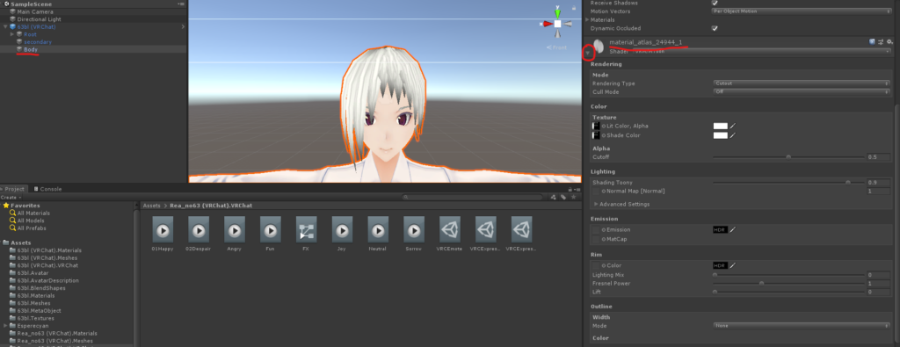Select the Angry animation clip asset
The width and height of the screenshot is (900, 347).
click(x=234, y=230)
